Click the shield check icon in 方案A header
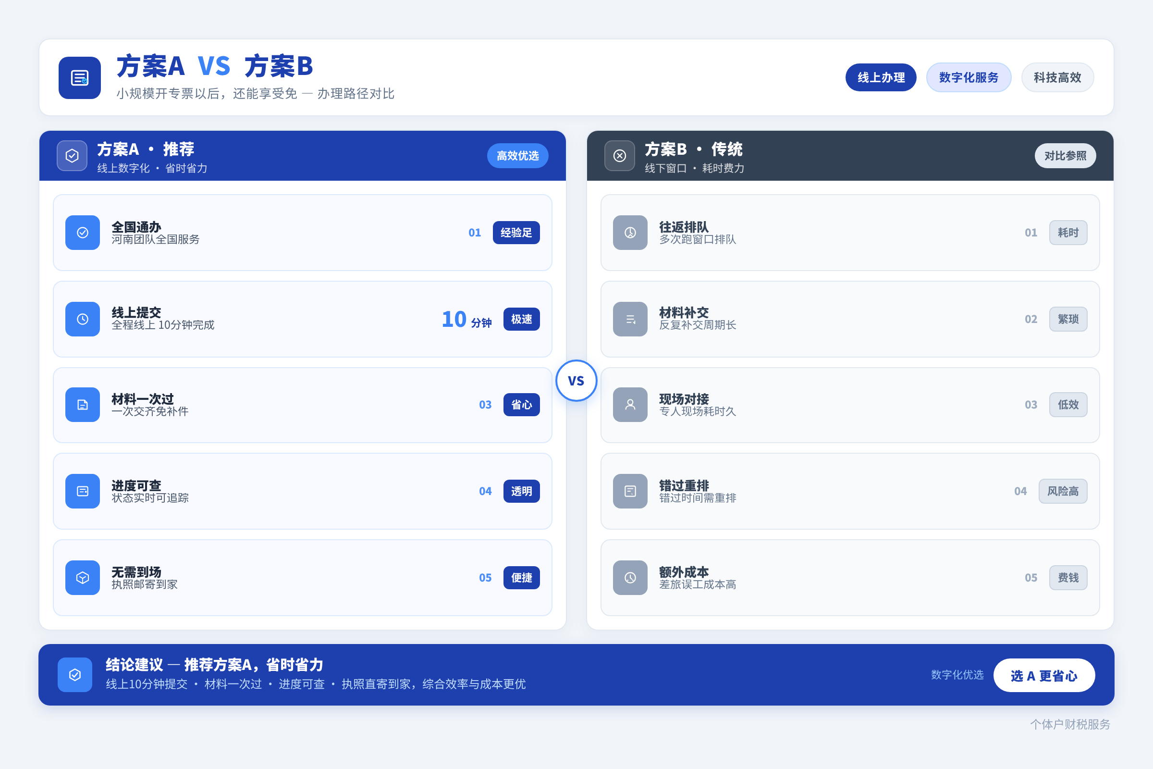 [72, 155]
